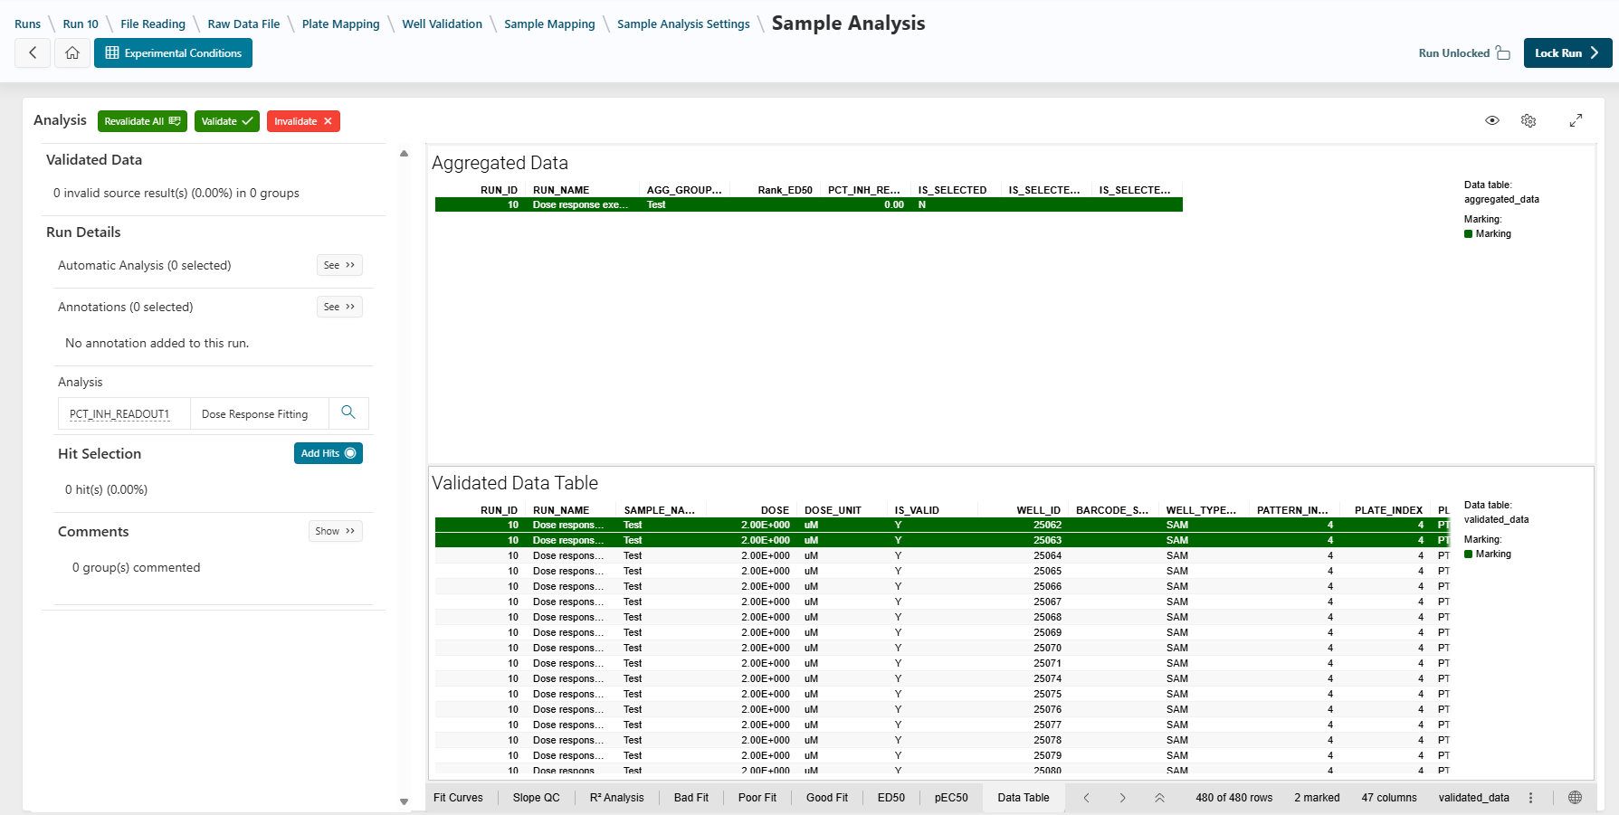Click the Run Unlocked padlock icon
This screenshot has width=1619, height=815.
click(x=1503, y=52)
